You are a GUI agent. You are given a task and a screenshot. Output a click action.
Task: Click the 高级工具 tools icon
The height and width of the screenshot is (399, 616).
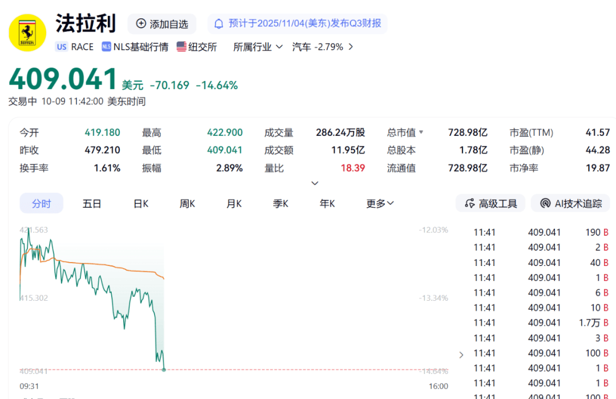[470, 203]
